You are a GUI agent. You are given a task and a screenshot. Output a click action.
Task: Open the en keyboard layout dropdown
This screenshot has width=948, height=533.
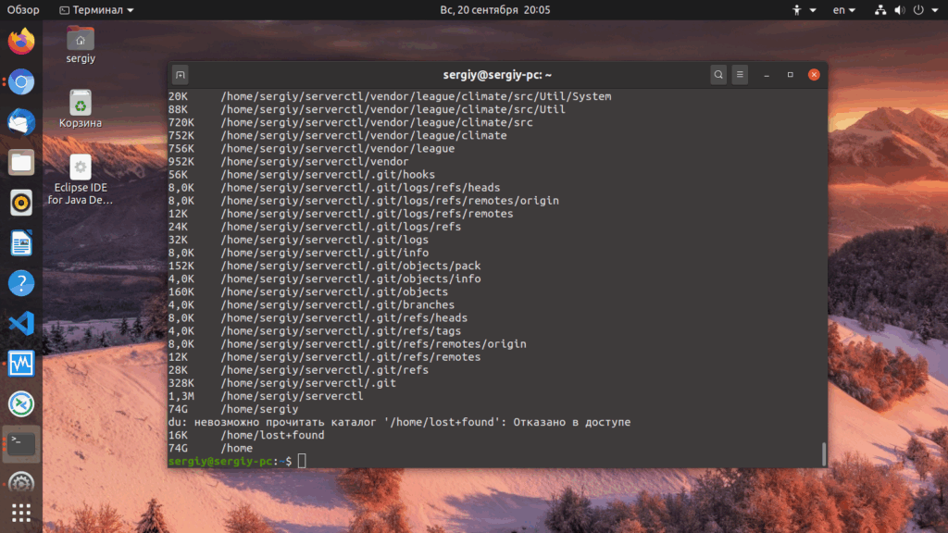pyautogui.click(x=844, y=9)
